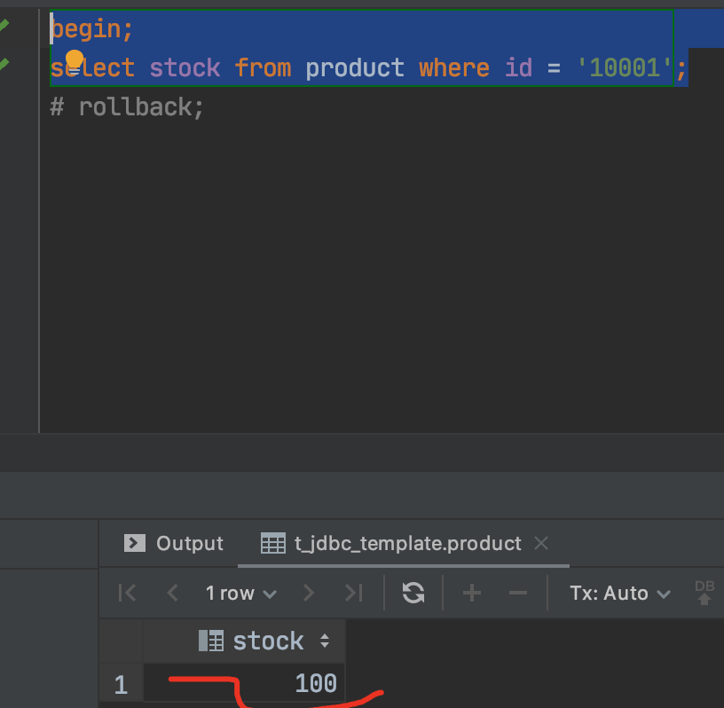Click on the '# rollback;' comment line
Viewport: 724px width, 708px height.
127,107
